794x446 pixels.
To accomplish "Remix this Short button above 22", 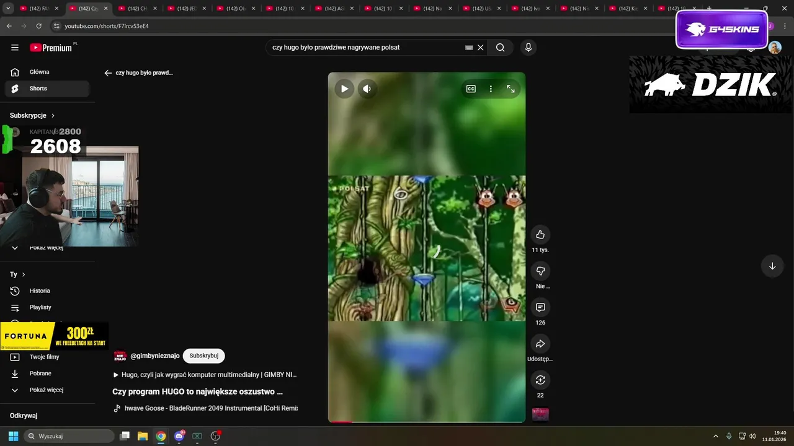I will [540, 380].
